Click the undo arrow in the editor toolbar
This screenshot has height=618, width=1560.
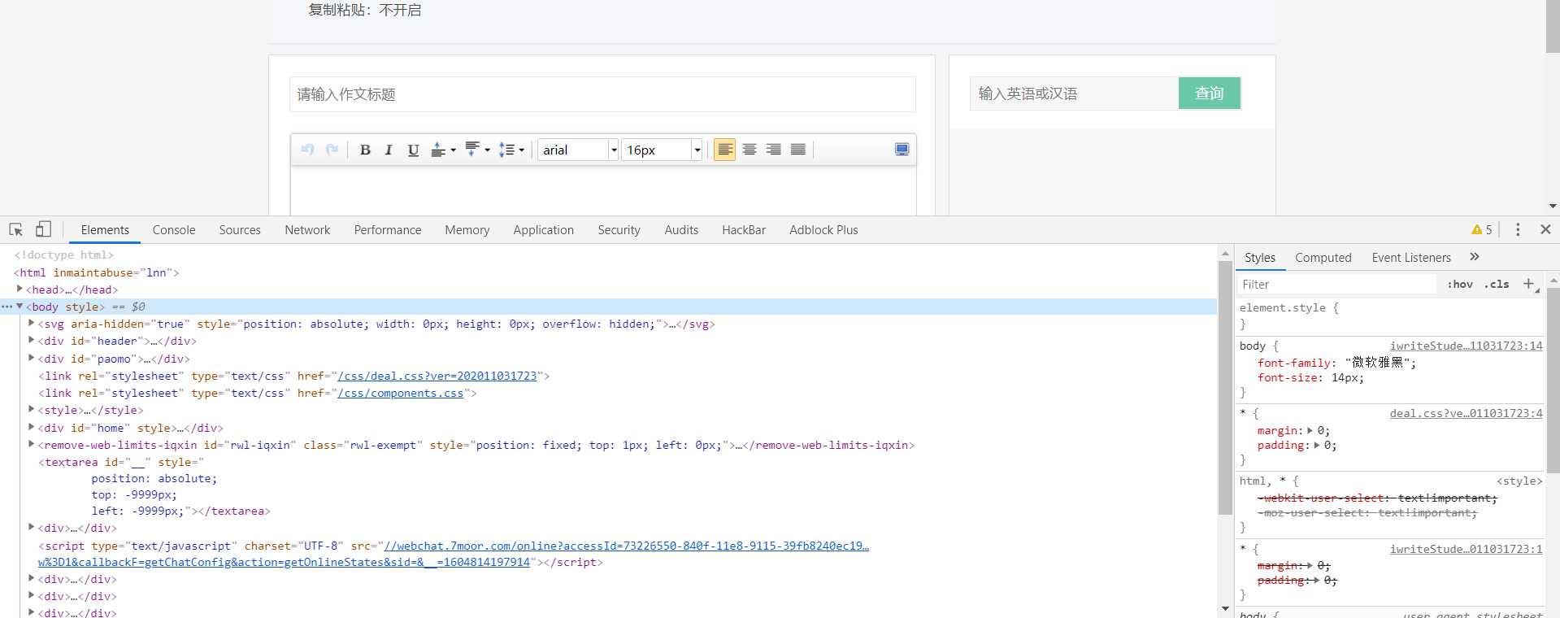click(307, 150)
